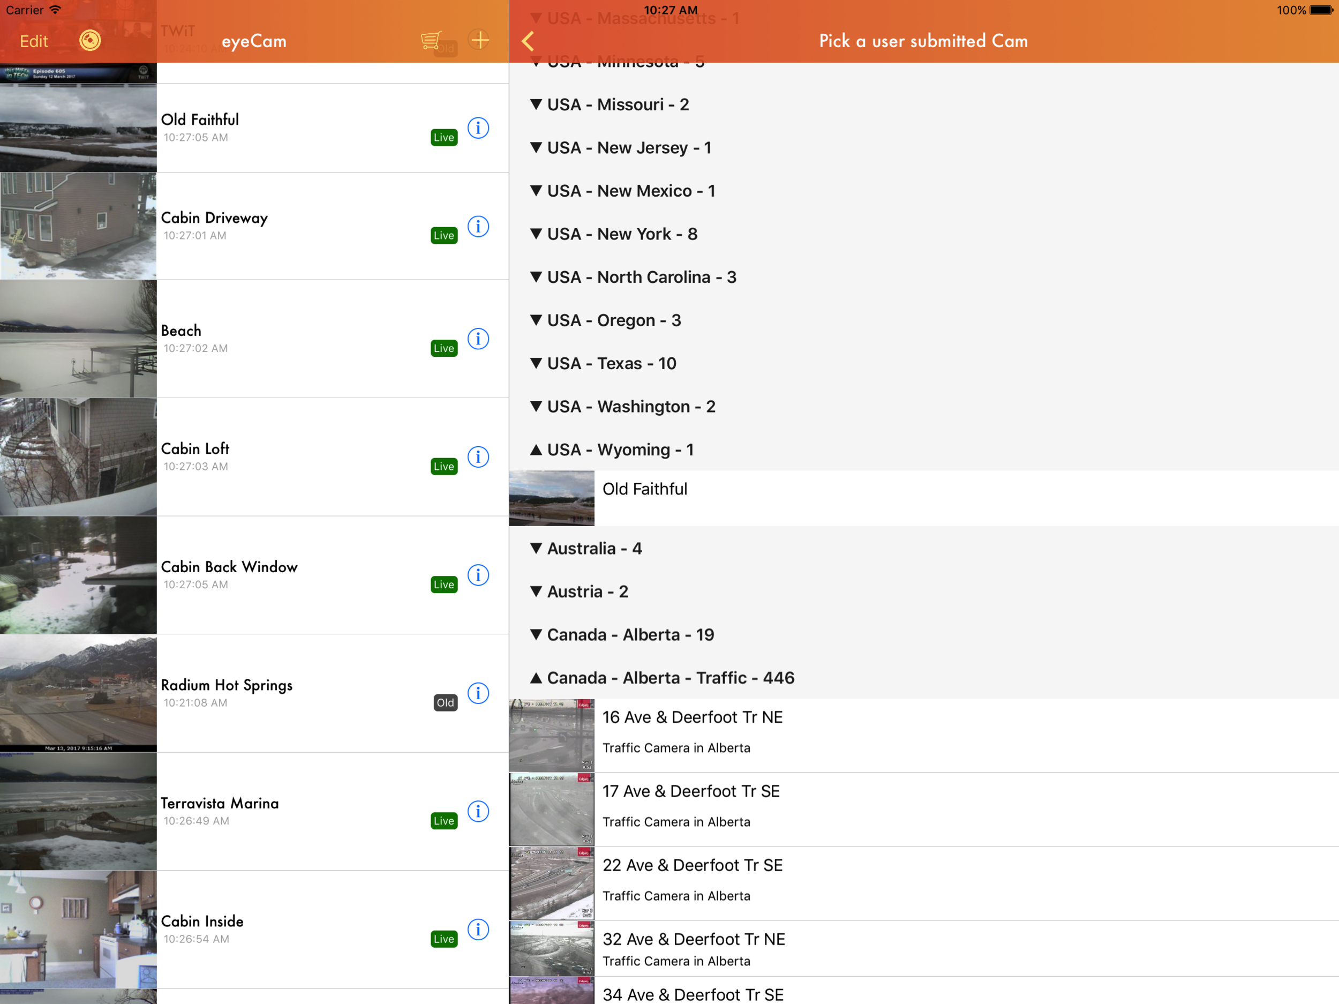Open info for Old Faithful camera
Image resolution: width=1339 pixels, height=1004 pixels.
pos(478,128)
